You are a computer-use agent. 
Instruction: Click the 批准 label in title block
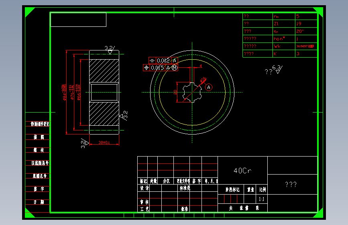tap(184, 209)
